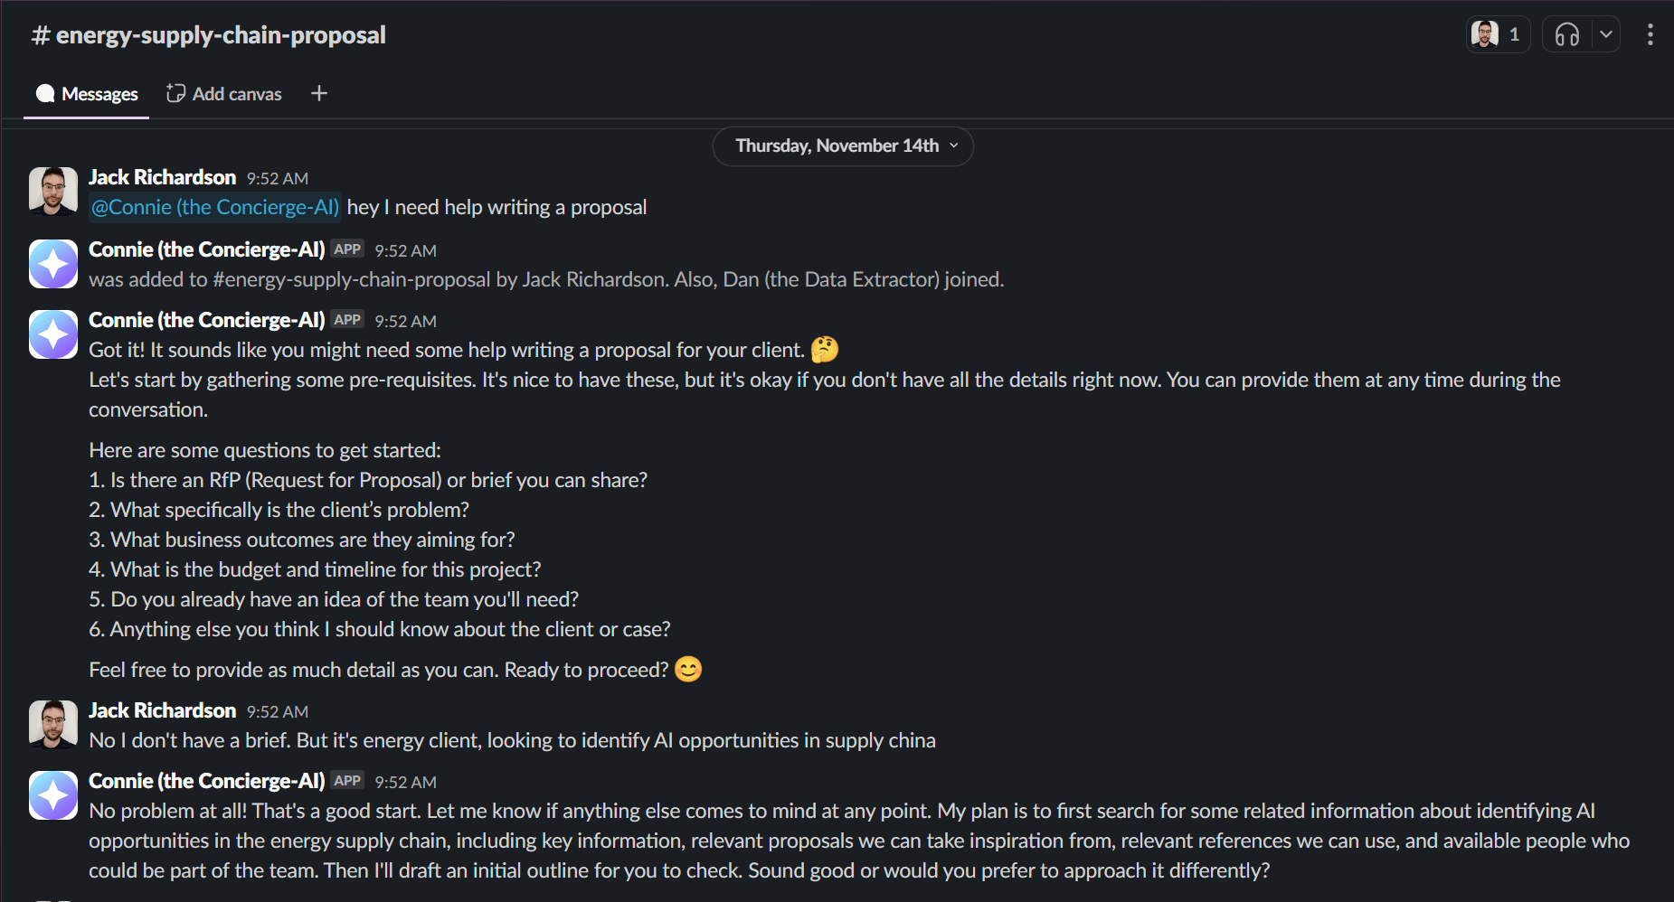
Task: Open huddle options dropdown arrow
Action: 1605,35
